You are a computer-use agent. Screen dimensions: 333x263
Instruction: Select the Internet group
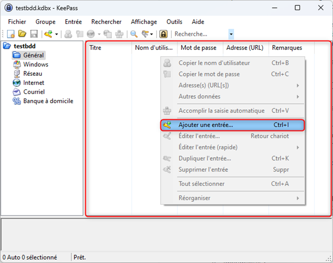[34, 83]
